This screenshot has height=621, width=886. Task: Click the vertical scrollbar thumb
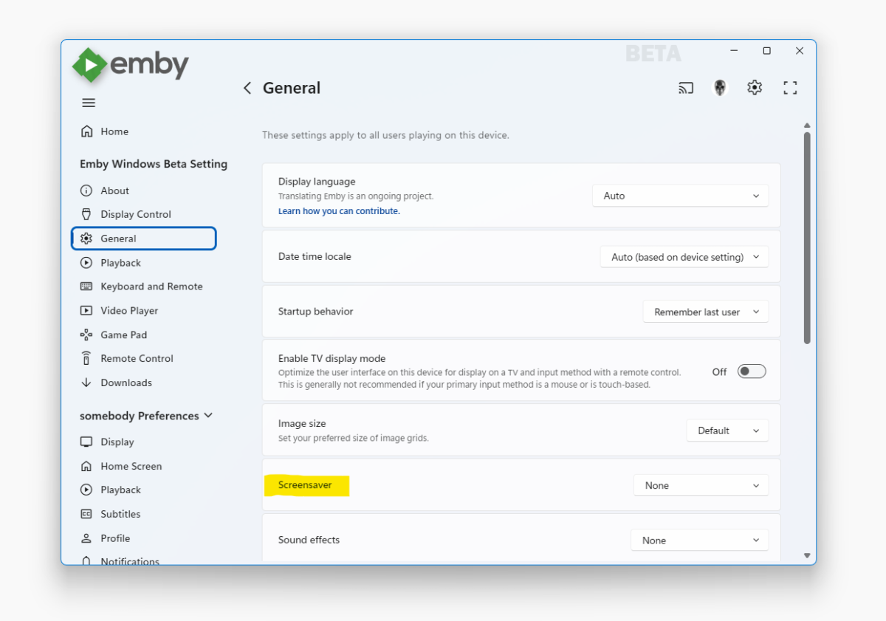tap(807, 238)
